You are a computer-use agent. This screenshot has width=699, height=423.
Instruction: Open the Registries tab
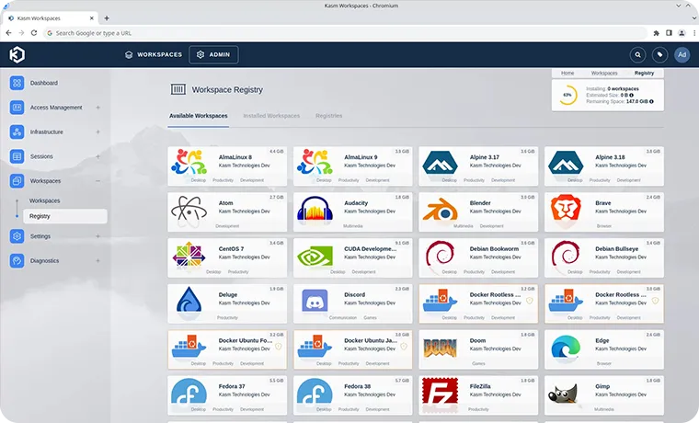click(328, 116)
